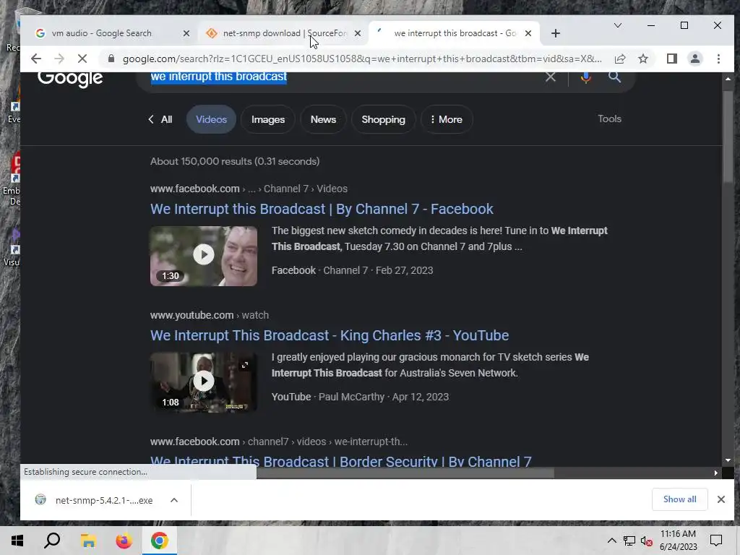Viewport: 740px width, 555px height.
Task: Open search Tools
Action: pyautogui.click(x=609, y=119)
